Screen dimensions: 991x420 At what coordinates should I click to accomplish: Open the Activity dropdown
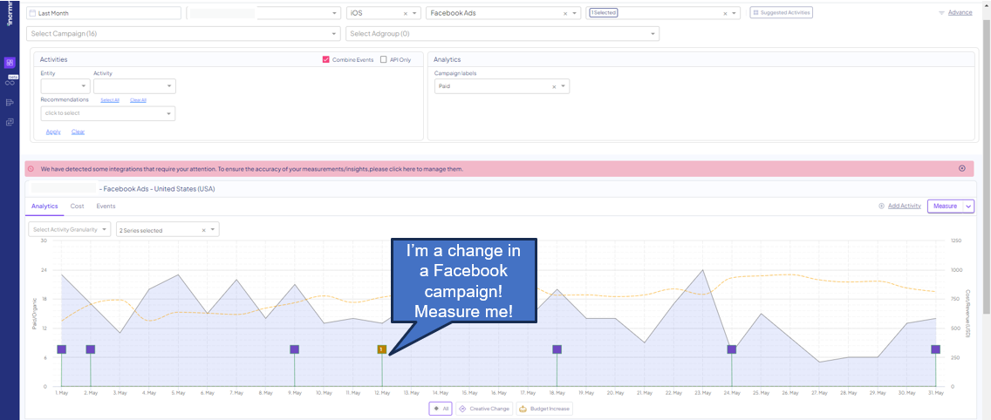[x=134, y=86]
